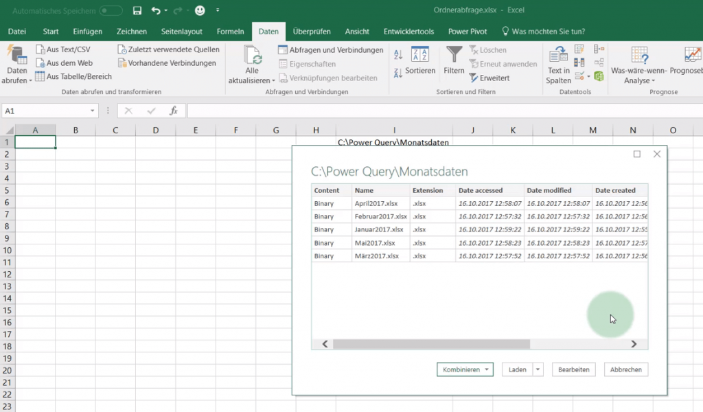
Task: Click the remove duplicates icon in Datentools
Action: (579, 62)
